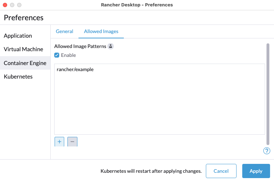Minimize the Preferences window
The height and width of the screenshot is (182, 274).
[12, 5]
